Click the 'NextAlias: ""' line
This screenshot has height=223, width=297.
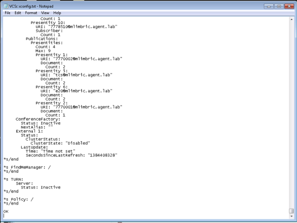pos(37,127)
